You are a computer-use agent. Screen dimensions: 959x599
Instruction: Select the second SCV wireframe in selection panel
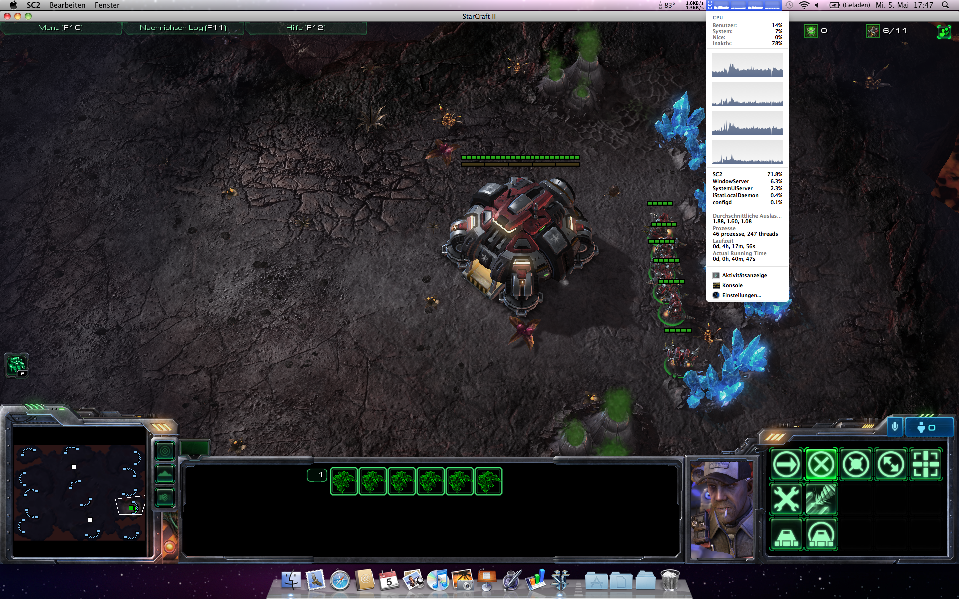pos(373,481)
